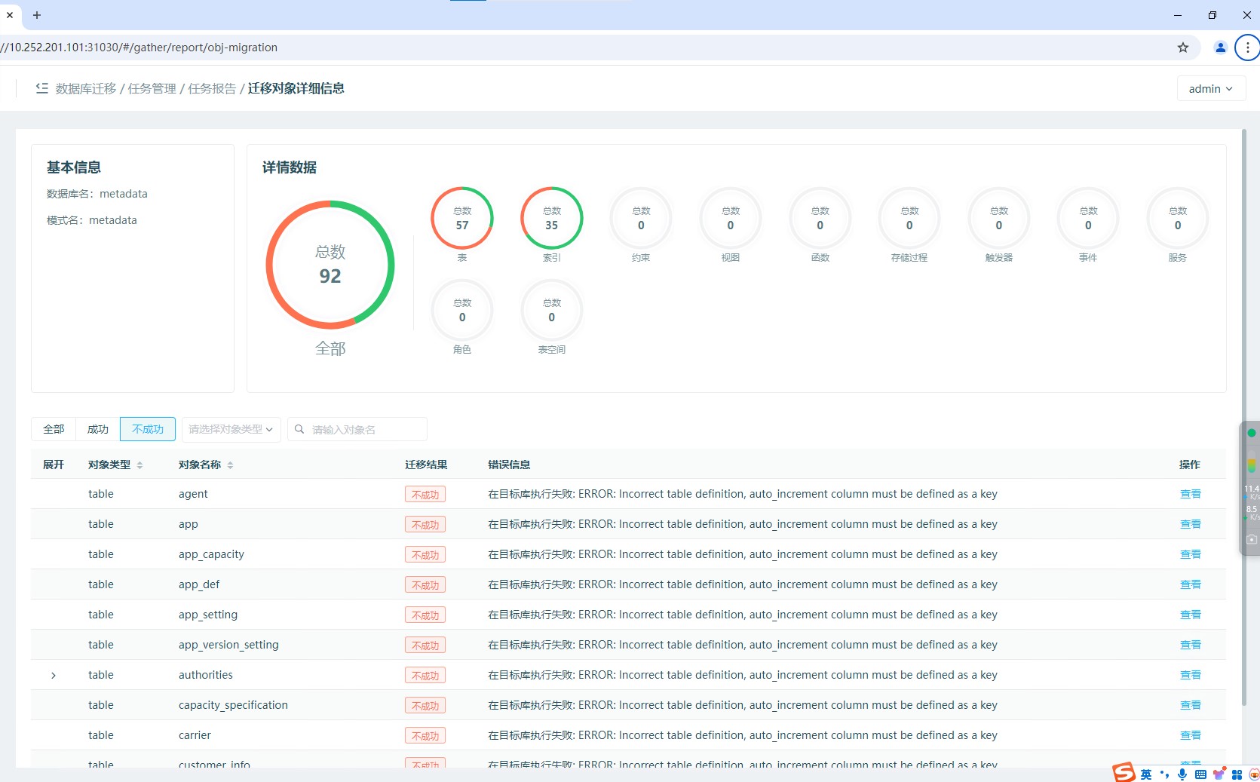Viewport: 1260px width, 782px height.
Task: Focus the 请输入对象名 search field
Action: pyautogui.click(x=357, y=429)
